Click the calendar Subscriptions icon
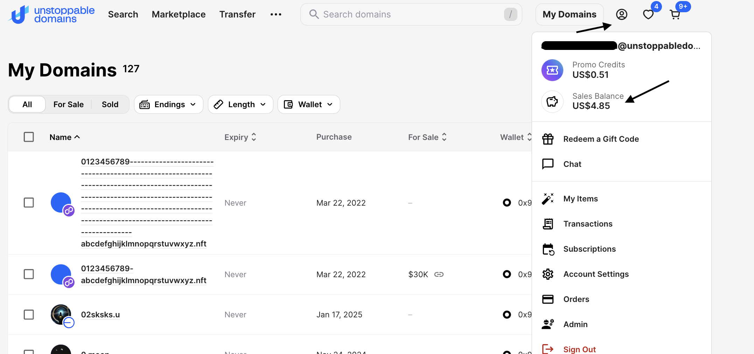Image resolution: width=754 pixels, height=354 pixels. click(548, 249)
